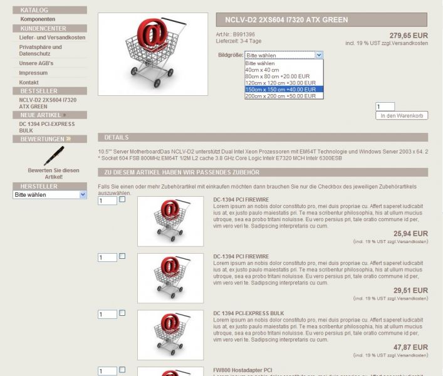Click the FW800 Hostadapter PCI title
The width and height of the screenshot is (443, 376).
[242, 370]
